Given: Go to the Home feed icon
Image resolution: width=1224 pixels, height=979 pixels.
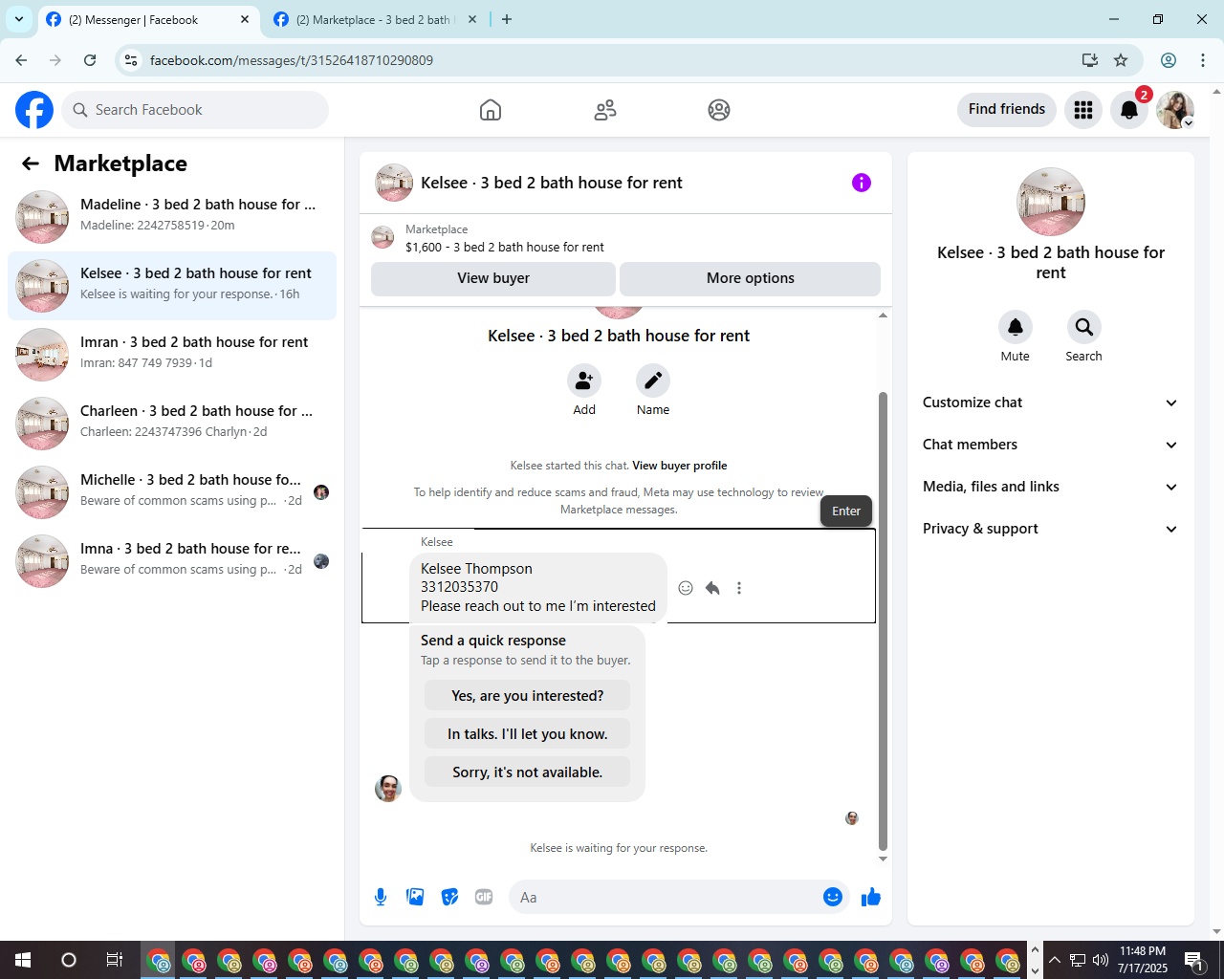Looking at the screenshot, I should tap(491, 110).
